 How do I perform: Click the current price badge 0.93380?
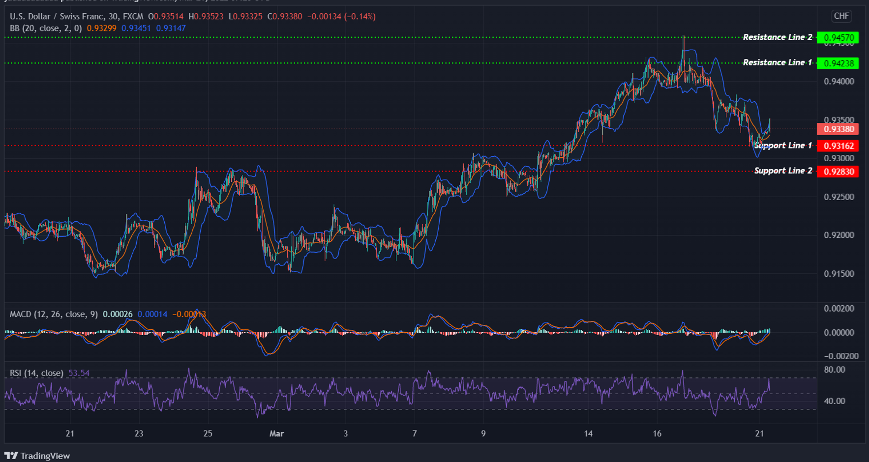[x=838, y=129]
